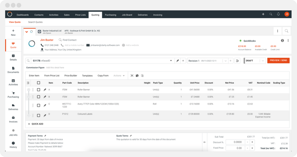
Task: Click the plus icon in the top navigation bar
Action: [263, 14]
